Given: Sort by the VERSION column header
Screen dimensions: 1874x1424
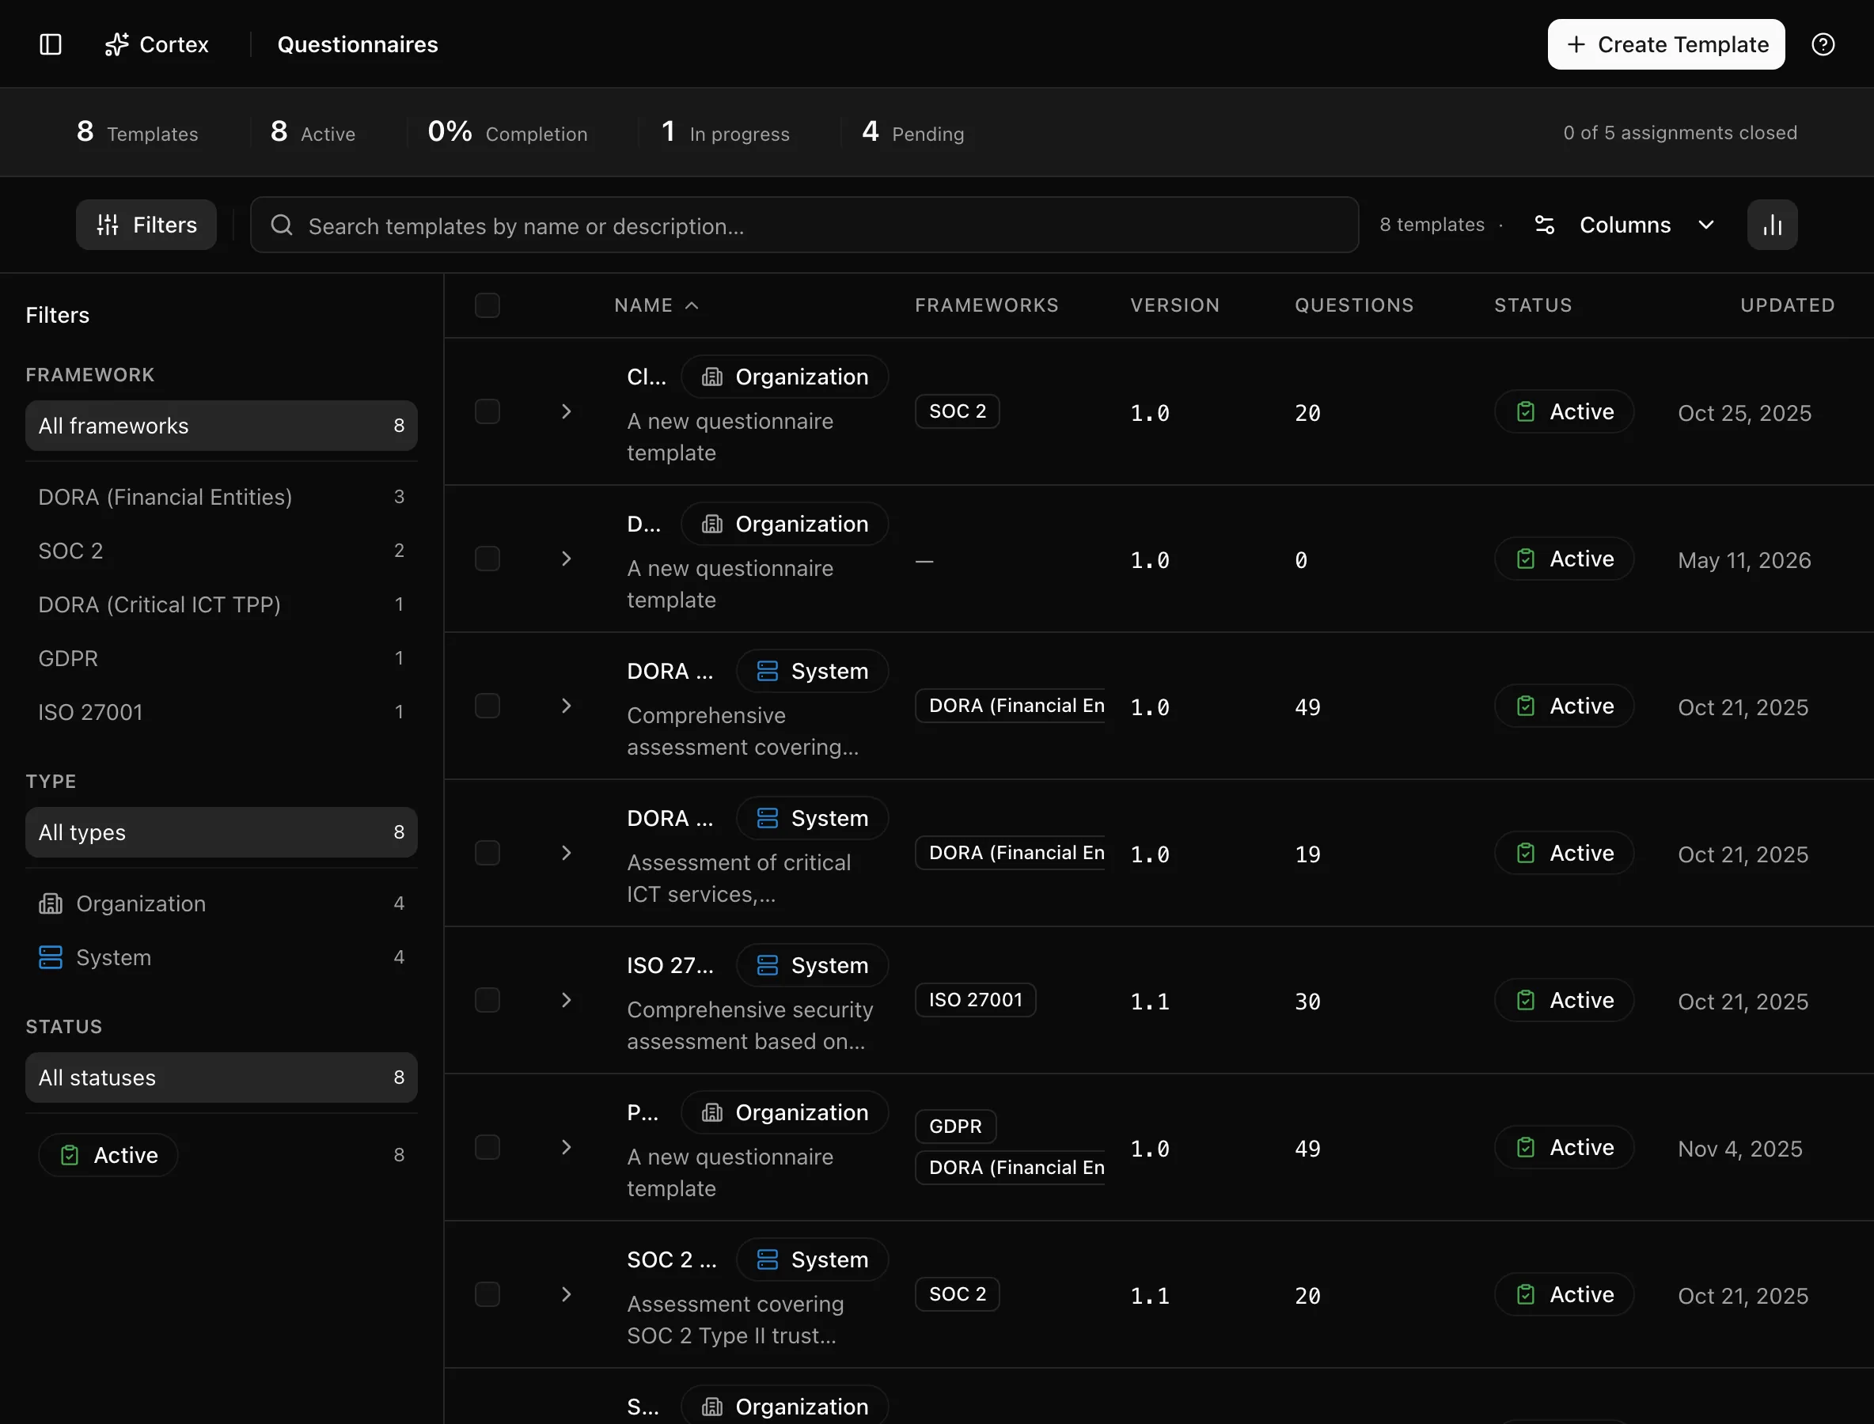Looking at the screenshot, I should point(1174,305).
